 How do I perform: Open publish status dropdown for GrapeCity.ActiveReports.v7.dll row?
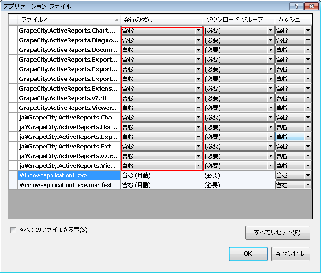[198, 98]
